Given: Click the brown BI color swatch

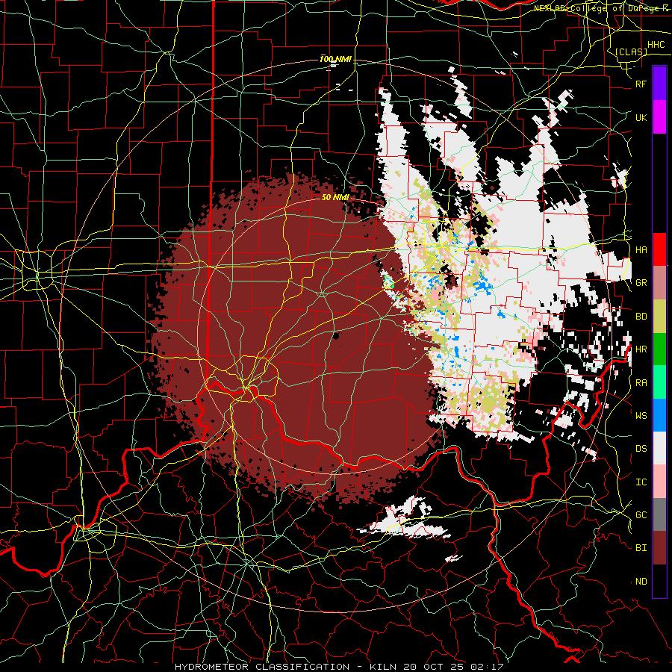Looking at the screenshot, I should [659, 548].
